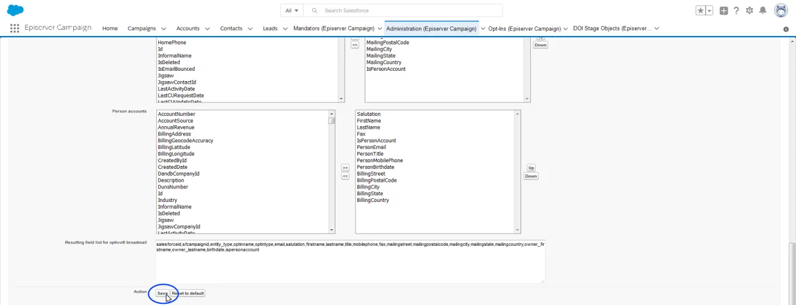
Task: Open DOI Stage Objects tab
Action: (612, 28)
